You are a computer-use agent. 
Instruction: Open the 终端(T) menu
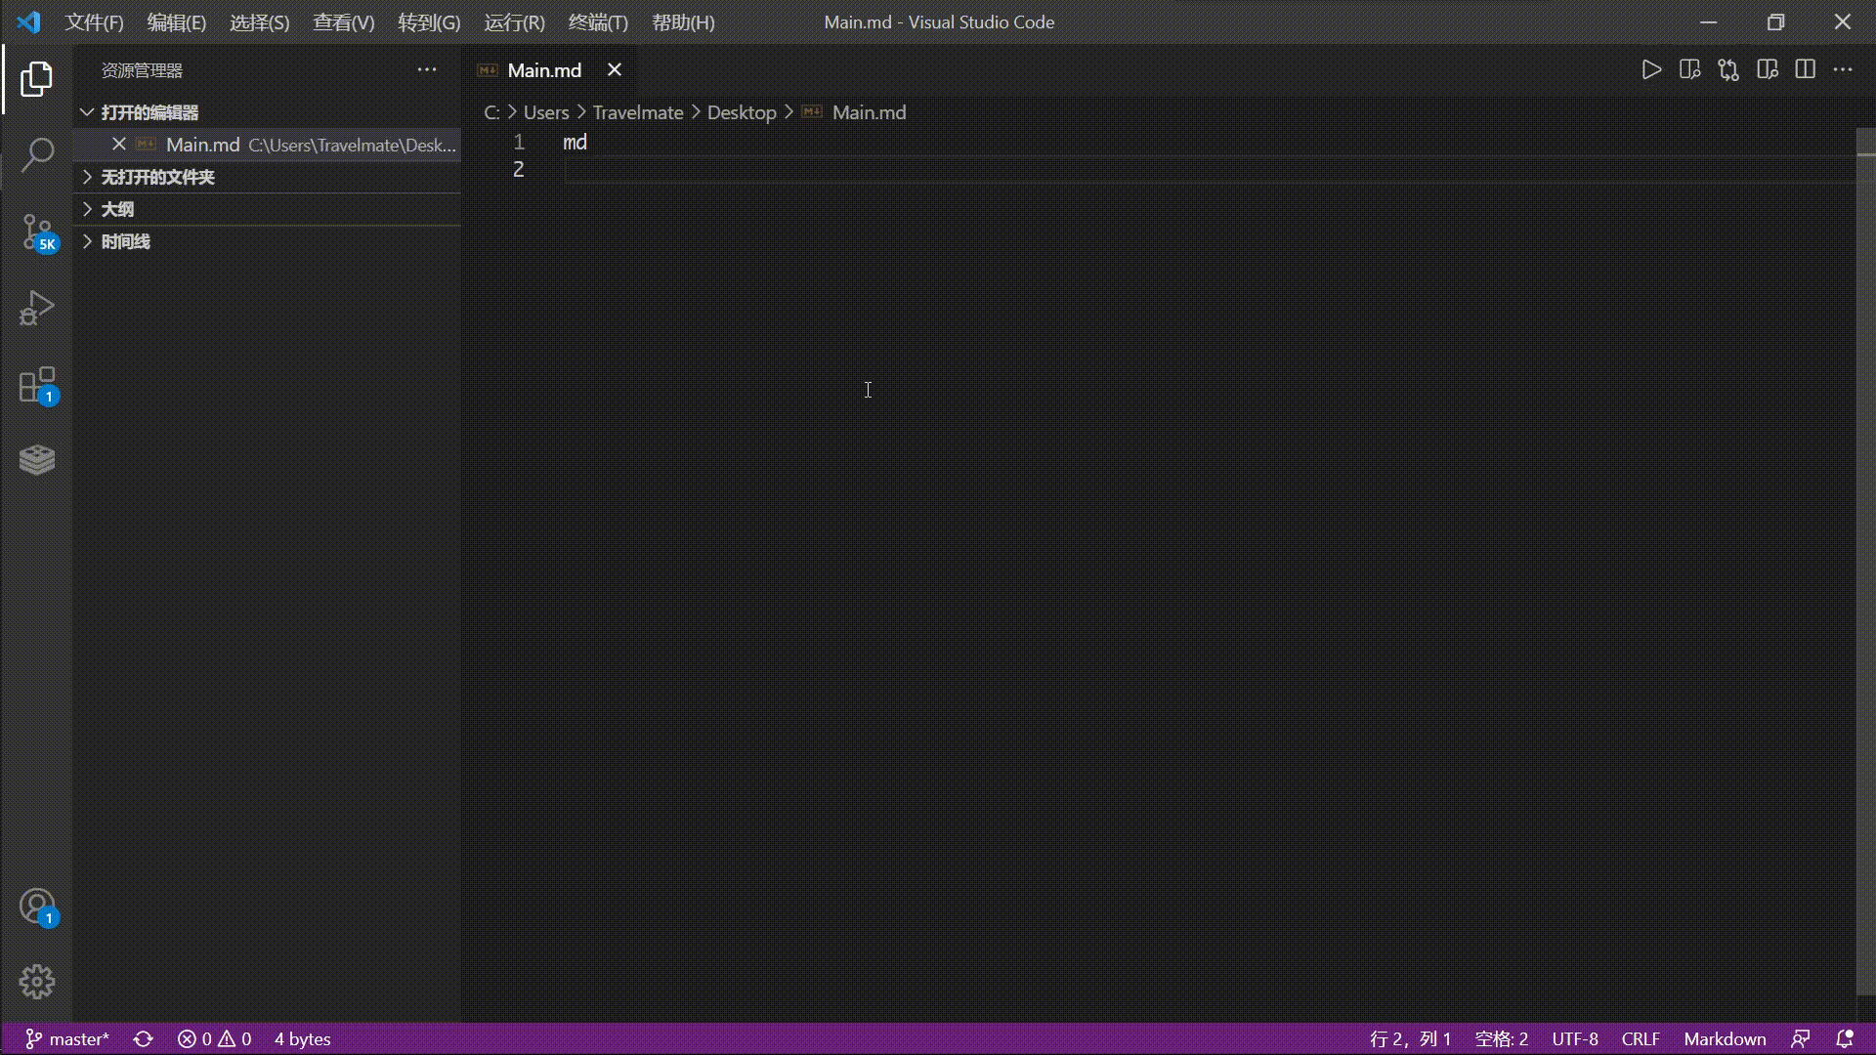598,21
